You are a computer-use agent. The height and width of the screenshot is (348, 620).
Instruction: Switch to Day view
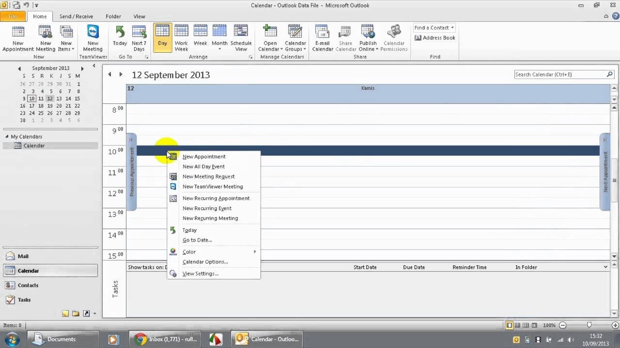coord(162,38)
